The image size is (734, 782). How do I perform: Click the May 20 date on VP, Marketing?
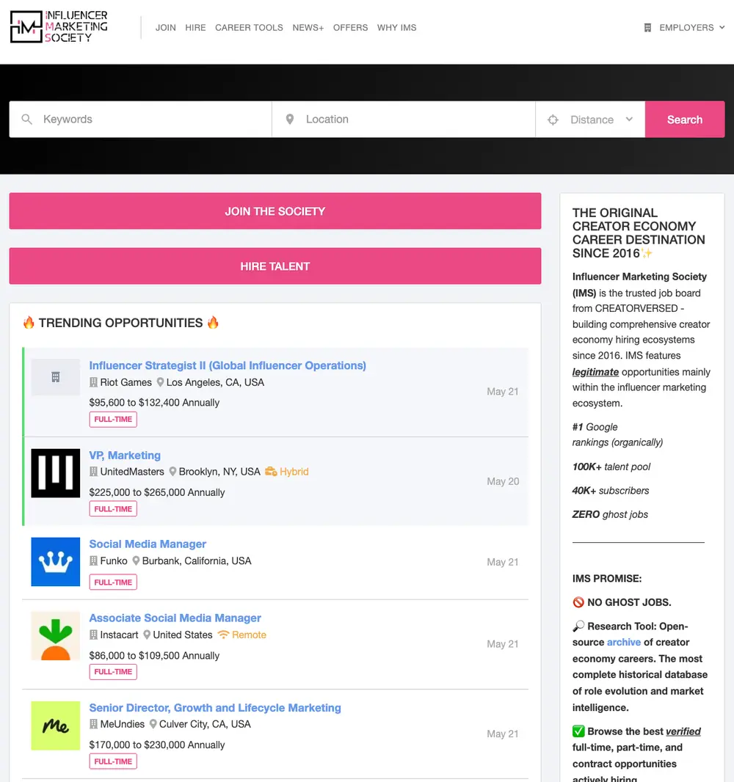point(503,480)
